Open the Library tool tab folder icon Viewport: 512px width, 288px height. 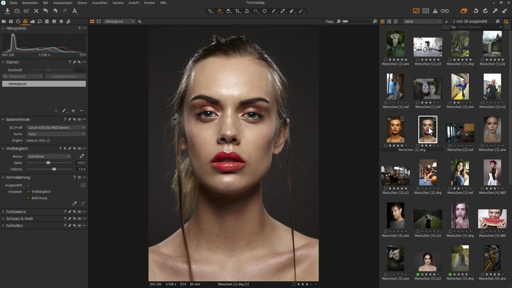click(4, 21)
